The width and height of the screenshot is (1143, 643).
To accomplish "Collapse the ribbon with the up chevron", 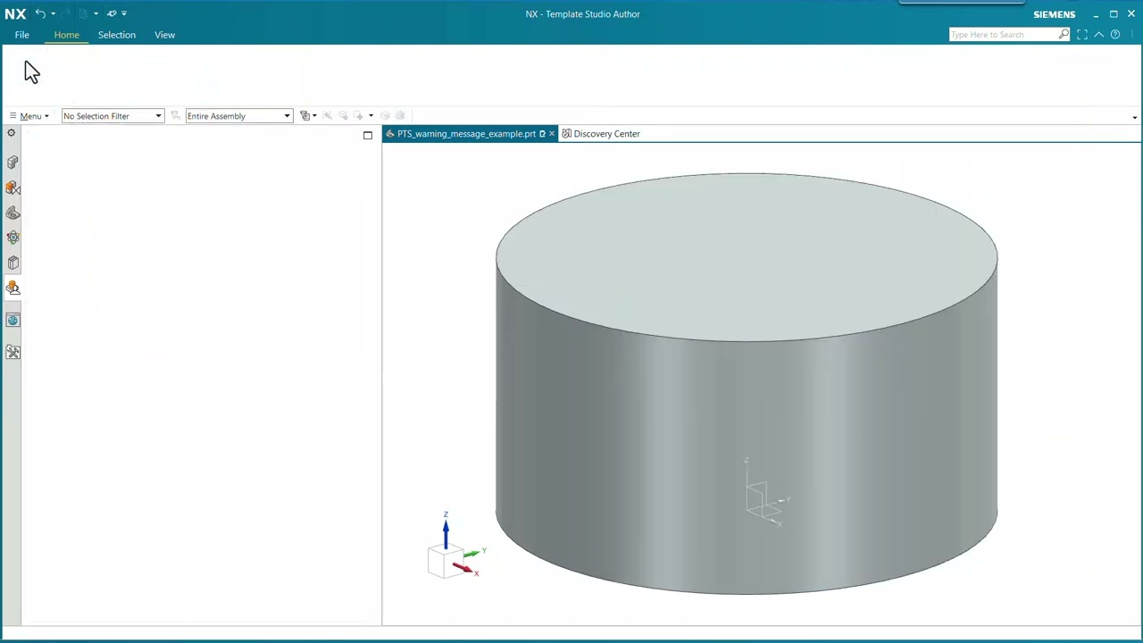I will click(1099, 35).
